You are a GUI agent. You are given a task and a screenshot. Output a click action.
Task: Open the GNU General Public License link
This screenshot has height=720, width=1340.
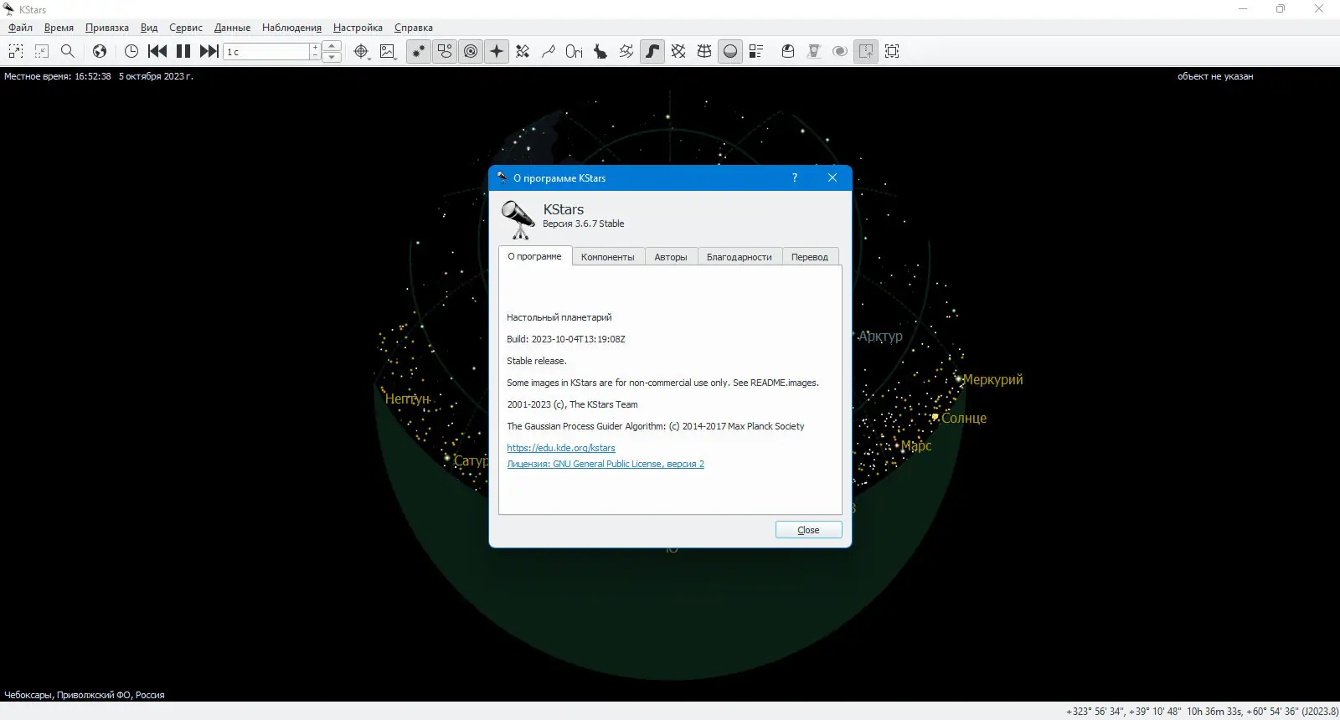[606, 464]
